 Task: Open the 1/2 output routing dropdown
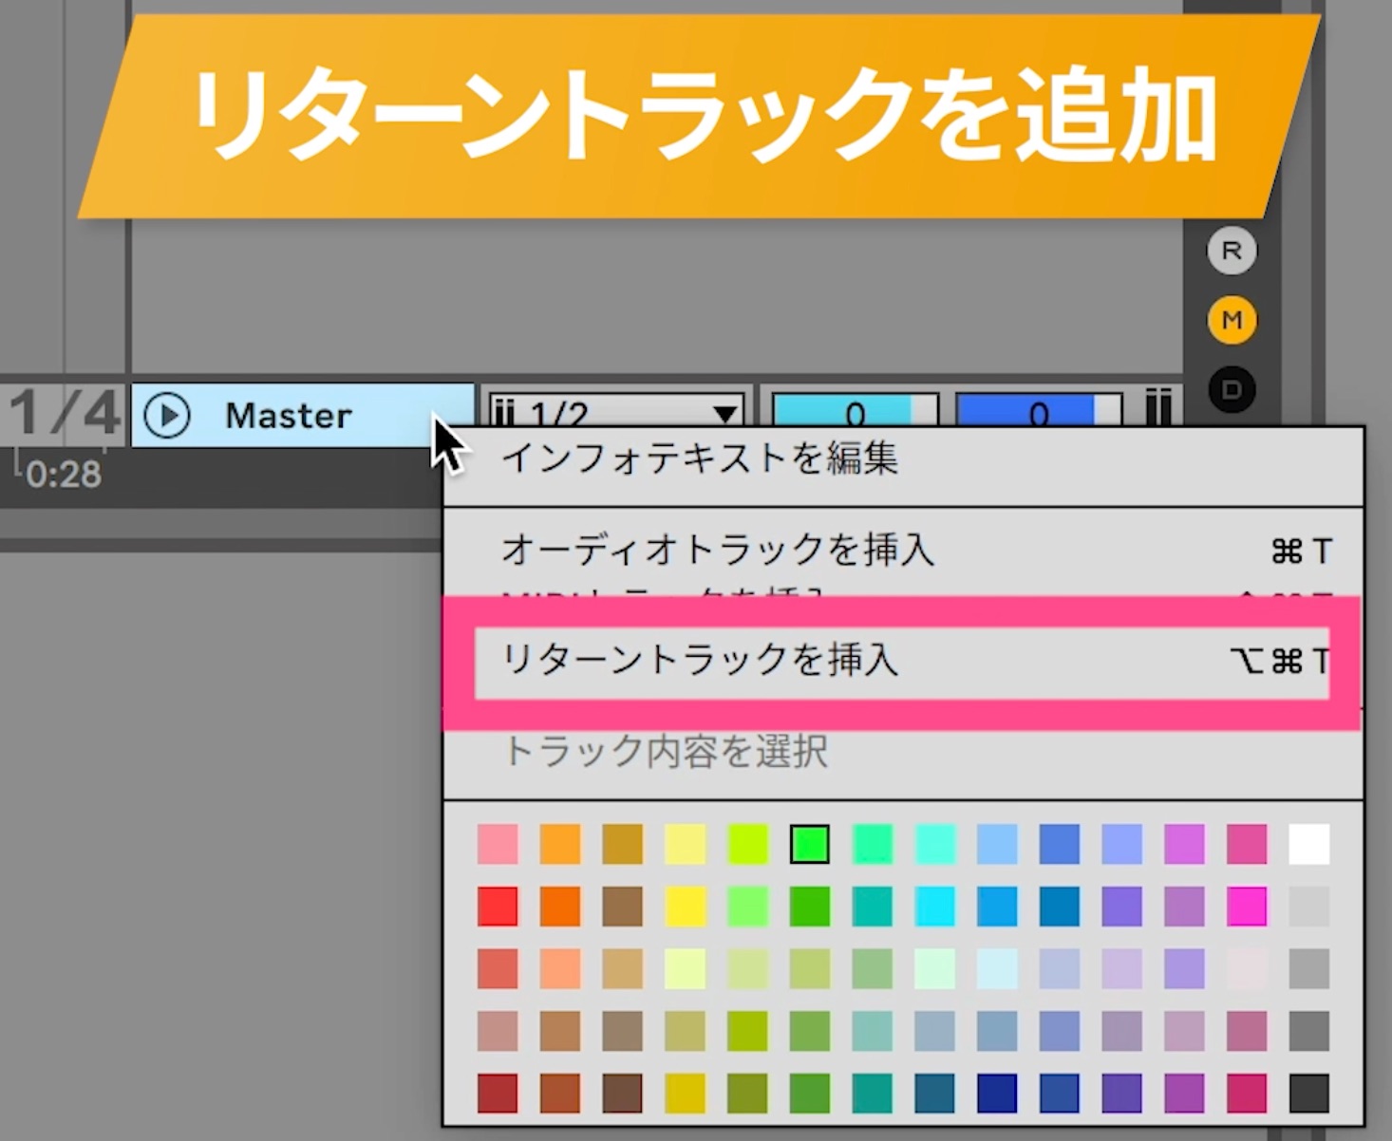(616, 412)
